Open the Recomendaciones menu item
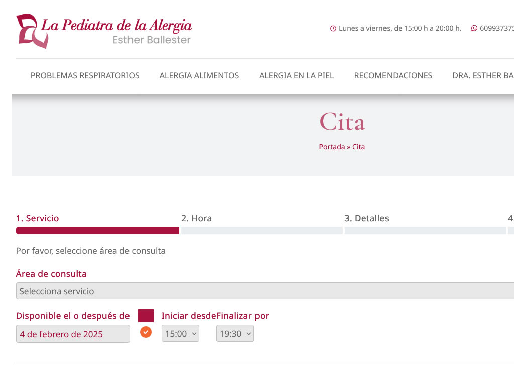 [393, 76]
